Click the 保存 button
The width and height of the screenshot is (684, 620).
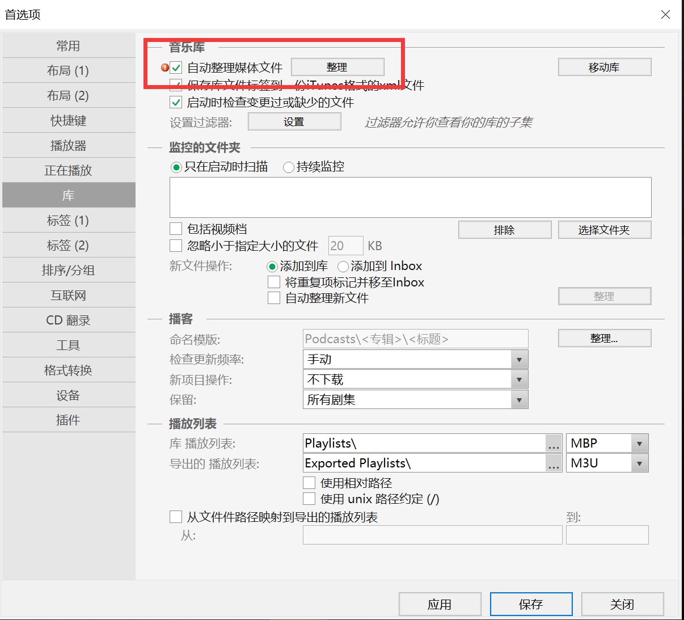coord(531,604)
